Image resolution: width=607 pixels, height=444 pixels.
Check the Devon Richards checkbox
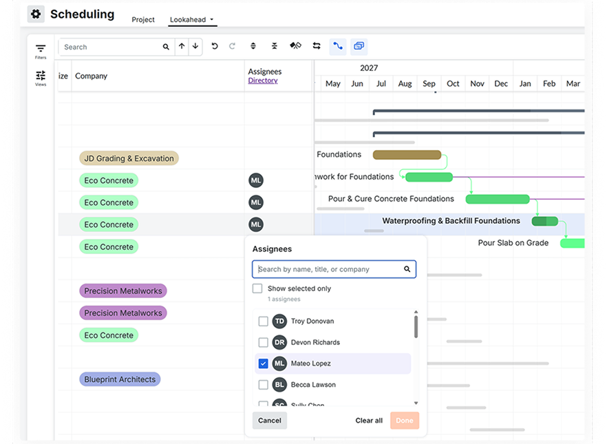point(263,342)
